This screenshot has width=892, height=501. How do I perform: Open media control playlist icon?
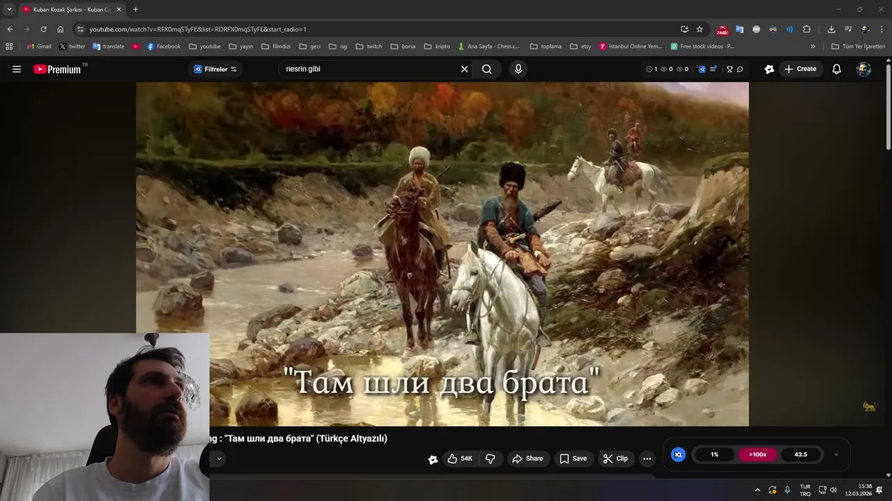click(x=848, y=29)
